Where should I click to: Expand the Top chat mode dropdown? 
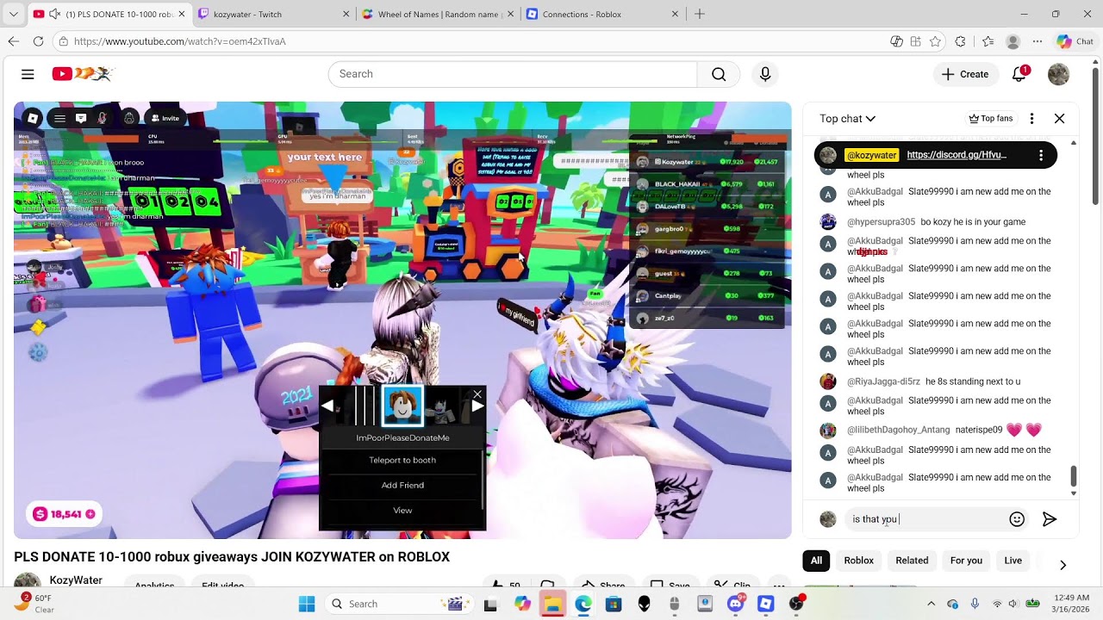pos(847,119)
